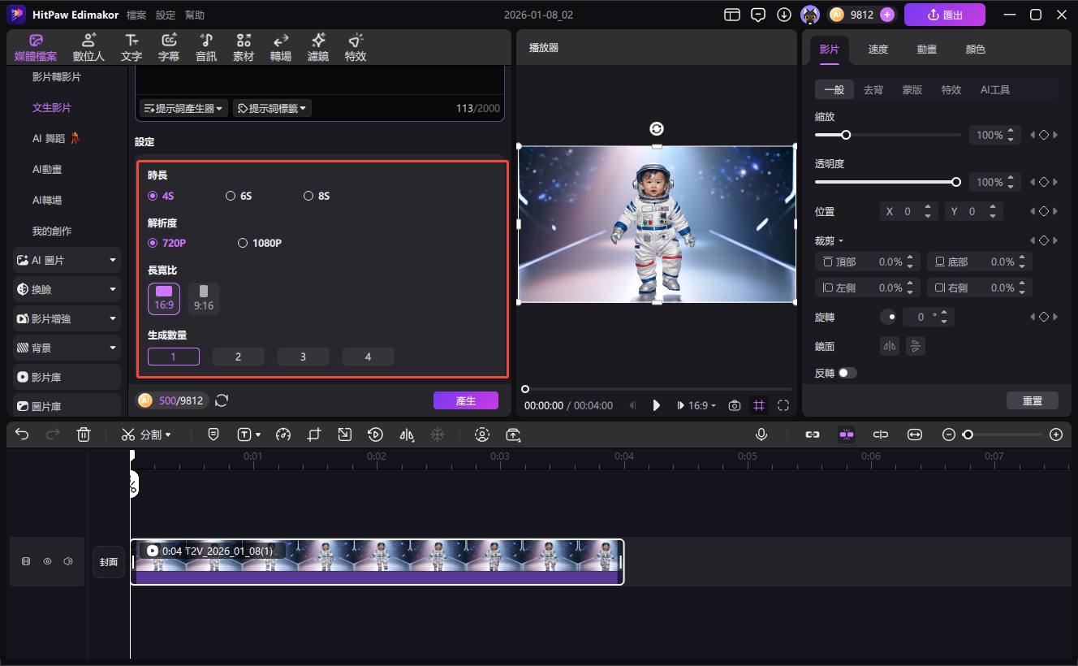Click the undo arrow in timeline toolbar
Image resolution: width=1078 pixels, height=666 pixels.
22,435
